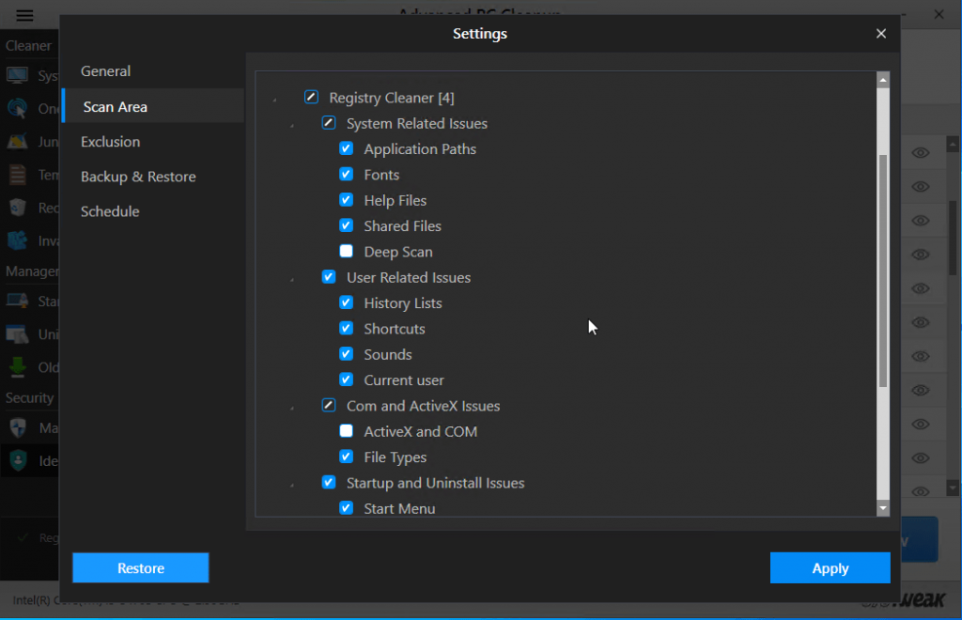Viewport: 962px width, 620px height.
Task: Uncheck Application Paths
Action: tap(346, 148)
